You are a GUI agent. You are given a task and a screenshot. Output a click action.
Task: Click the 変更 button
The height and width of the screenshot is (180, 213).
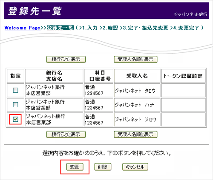75,167
